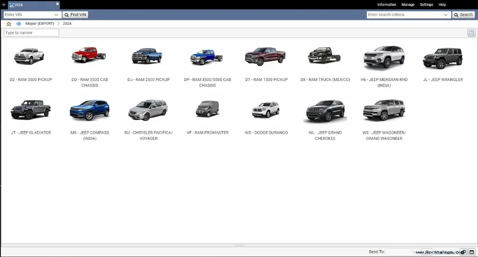478x257 pixels.
Task: Open the Information menu
Action: click(386, 4)
